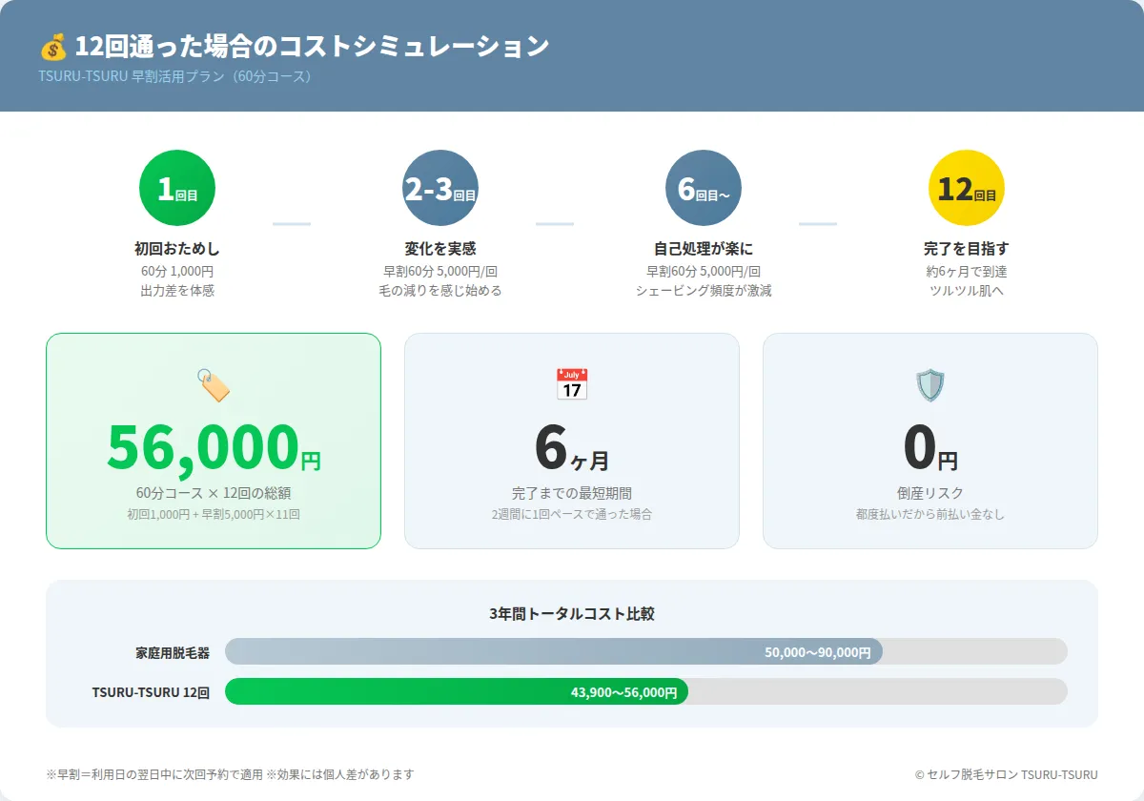The height and width of the screenshot is (801, 1144).
Task: Click the 60分 1,000円 text
Action: coord(177,272)
